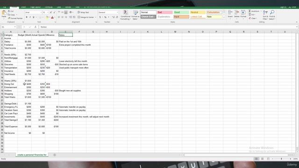Click the Share button
The height and width of the screenshot is (168, 299).
tap(292, 7)
